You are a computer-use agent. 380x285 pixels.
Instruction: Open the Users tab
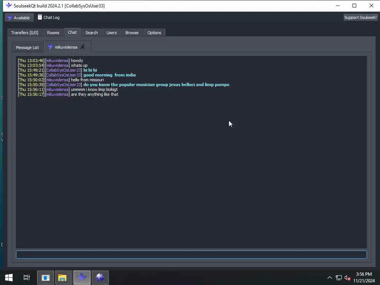click(111, 33)
